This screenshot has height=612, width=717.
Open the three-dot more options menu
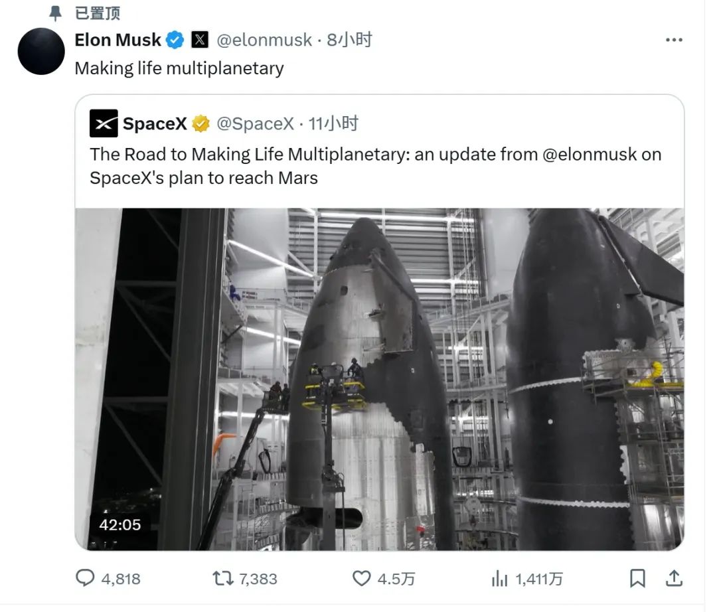[674, 40]
